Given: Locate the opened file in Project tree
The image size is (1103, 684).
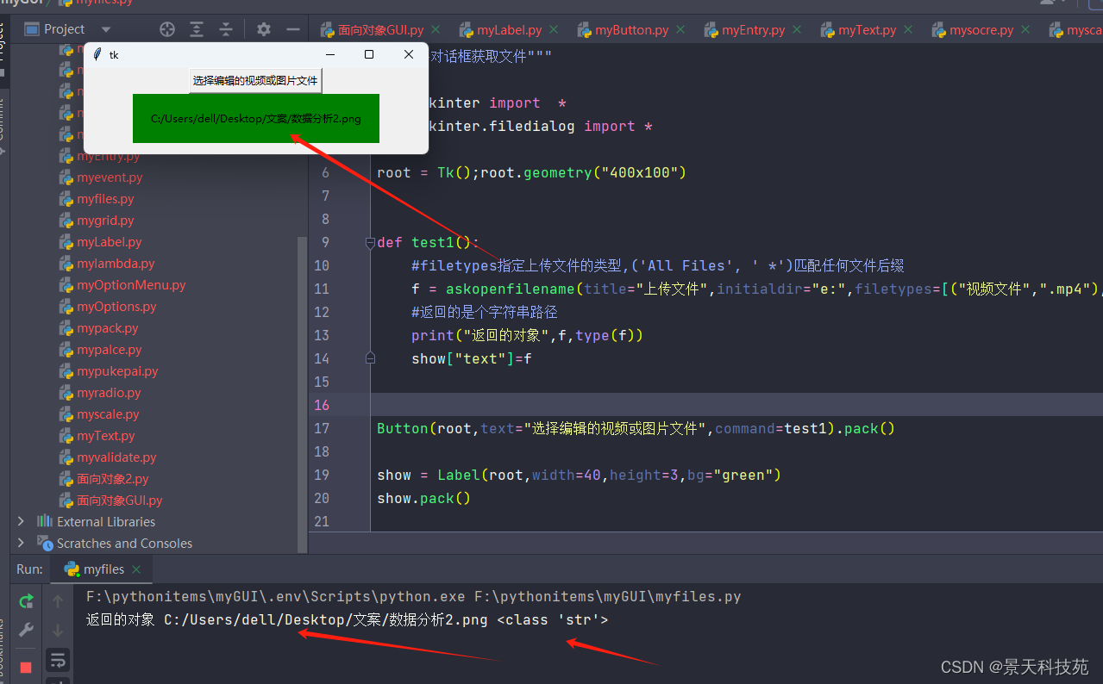Looking at the screenshot, I should pos(167,29).
